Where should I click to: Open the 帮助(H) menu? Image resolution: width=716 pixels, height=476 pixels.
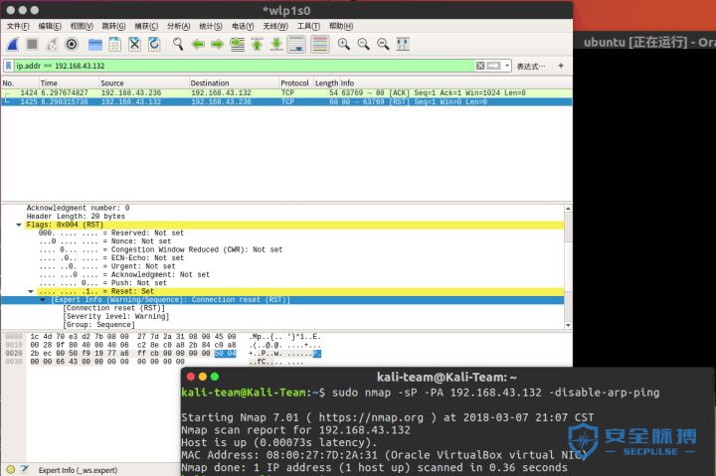point(341,26)
